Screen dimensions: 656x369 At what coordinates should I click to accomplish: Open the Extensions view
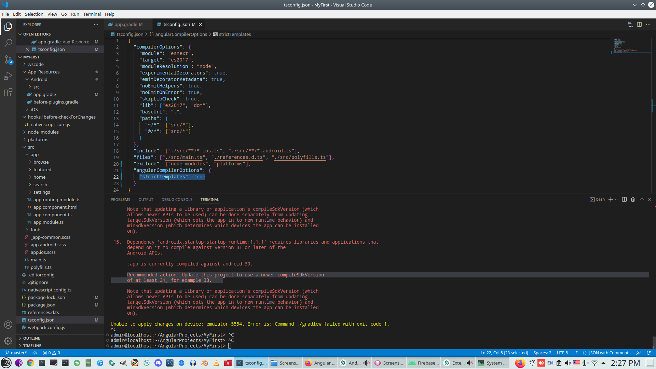pyautogui.click(x=8, y=92)
